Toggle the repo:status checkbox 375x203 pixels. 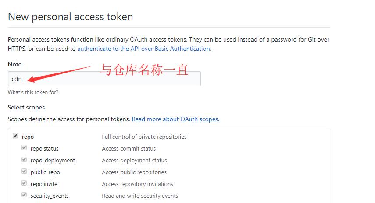pyautogui.click(x=25, y=148)
